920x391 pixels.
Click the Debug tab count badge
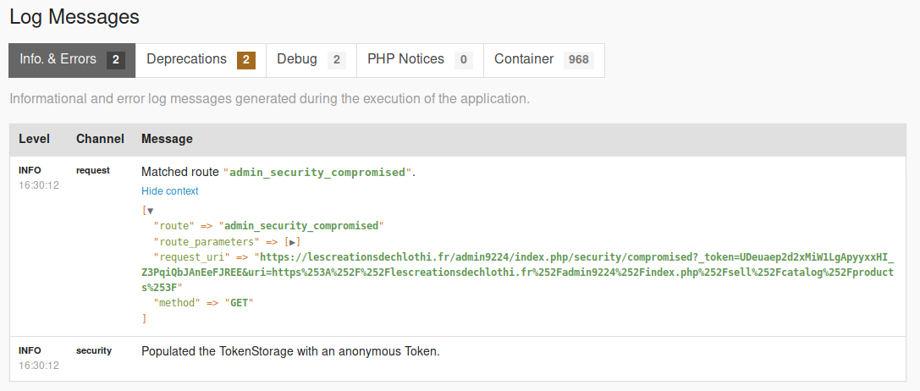pos(337,60)
